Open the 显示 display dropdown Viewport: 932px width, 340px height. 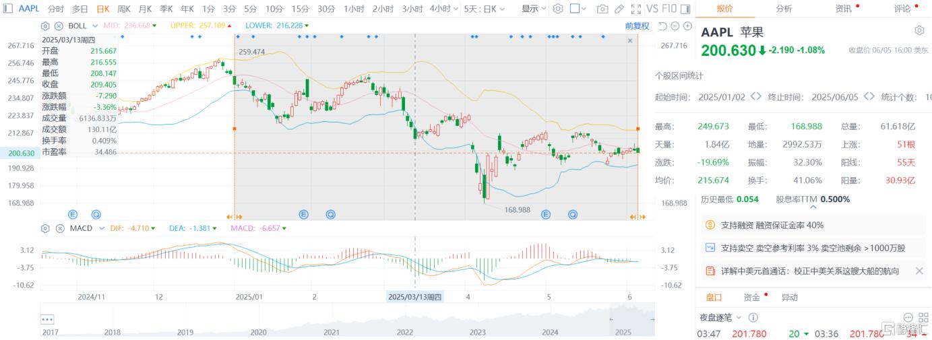(x=534, y=9)
